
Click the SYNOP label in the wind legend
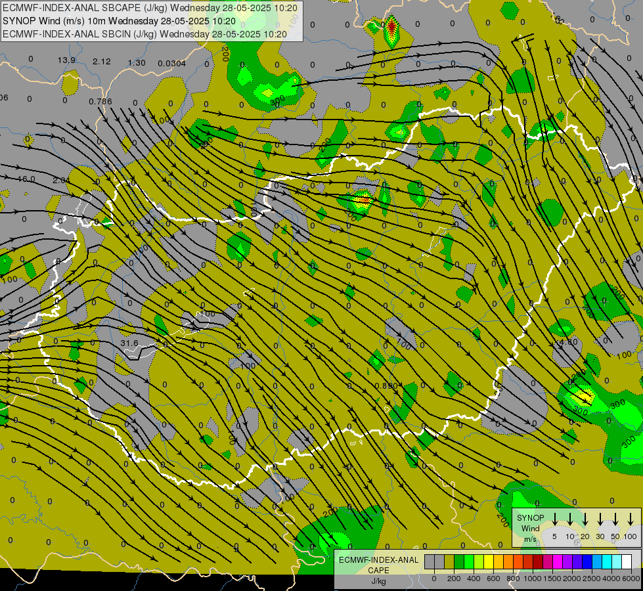pos(530,517)
